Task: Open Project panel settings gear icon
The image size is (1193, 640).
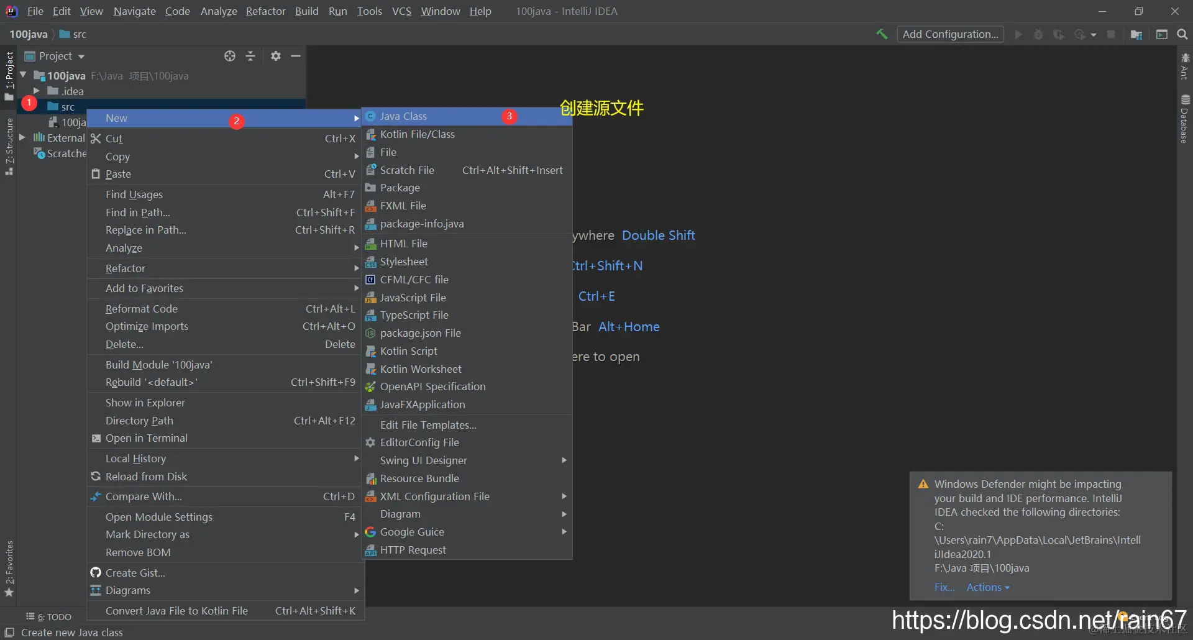Action: click(x=276, y=56)
